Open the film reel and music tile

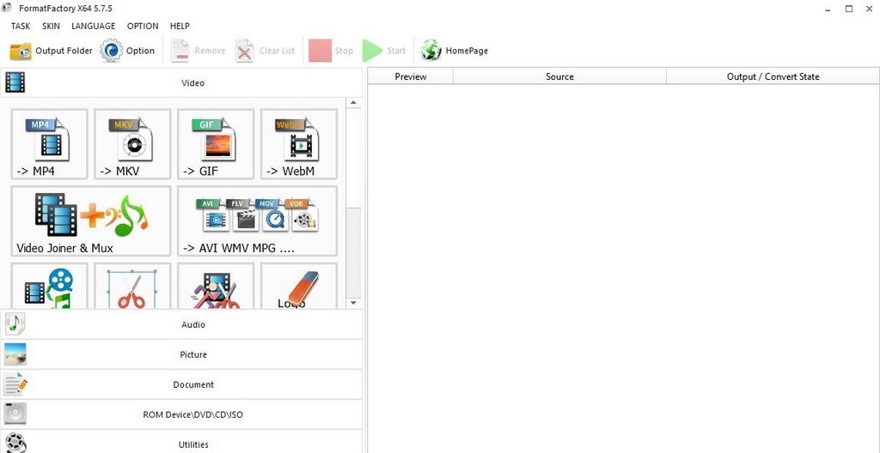pos(49,286)
